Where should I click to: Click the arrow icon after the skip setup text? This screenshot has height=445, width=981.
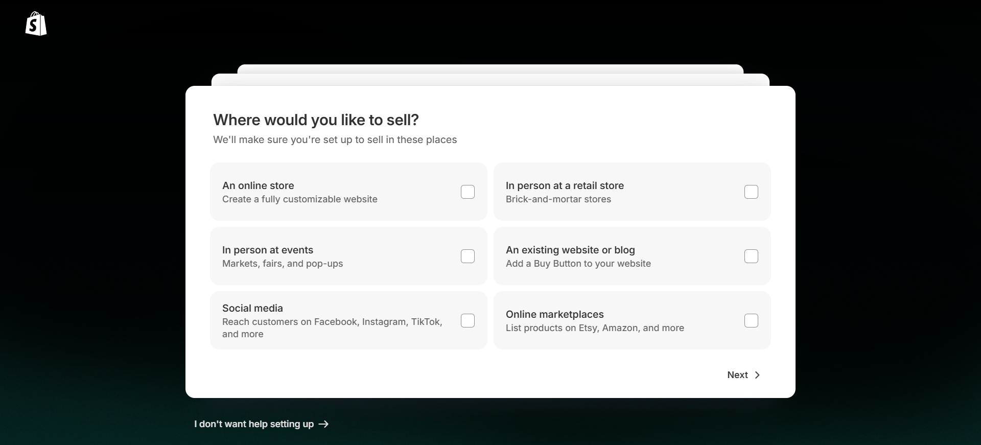pyautogui.click(x=323, y=424)
